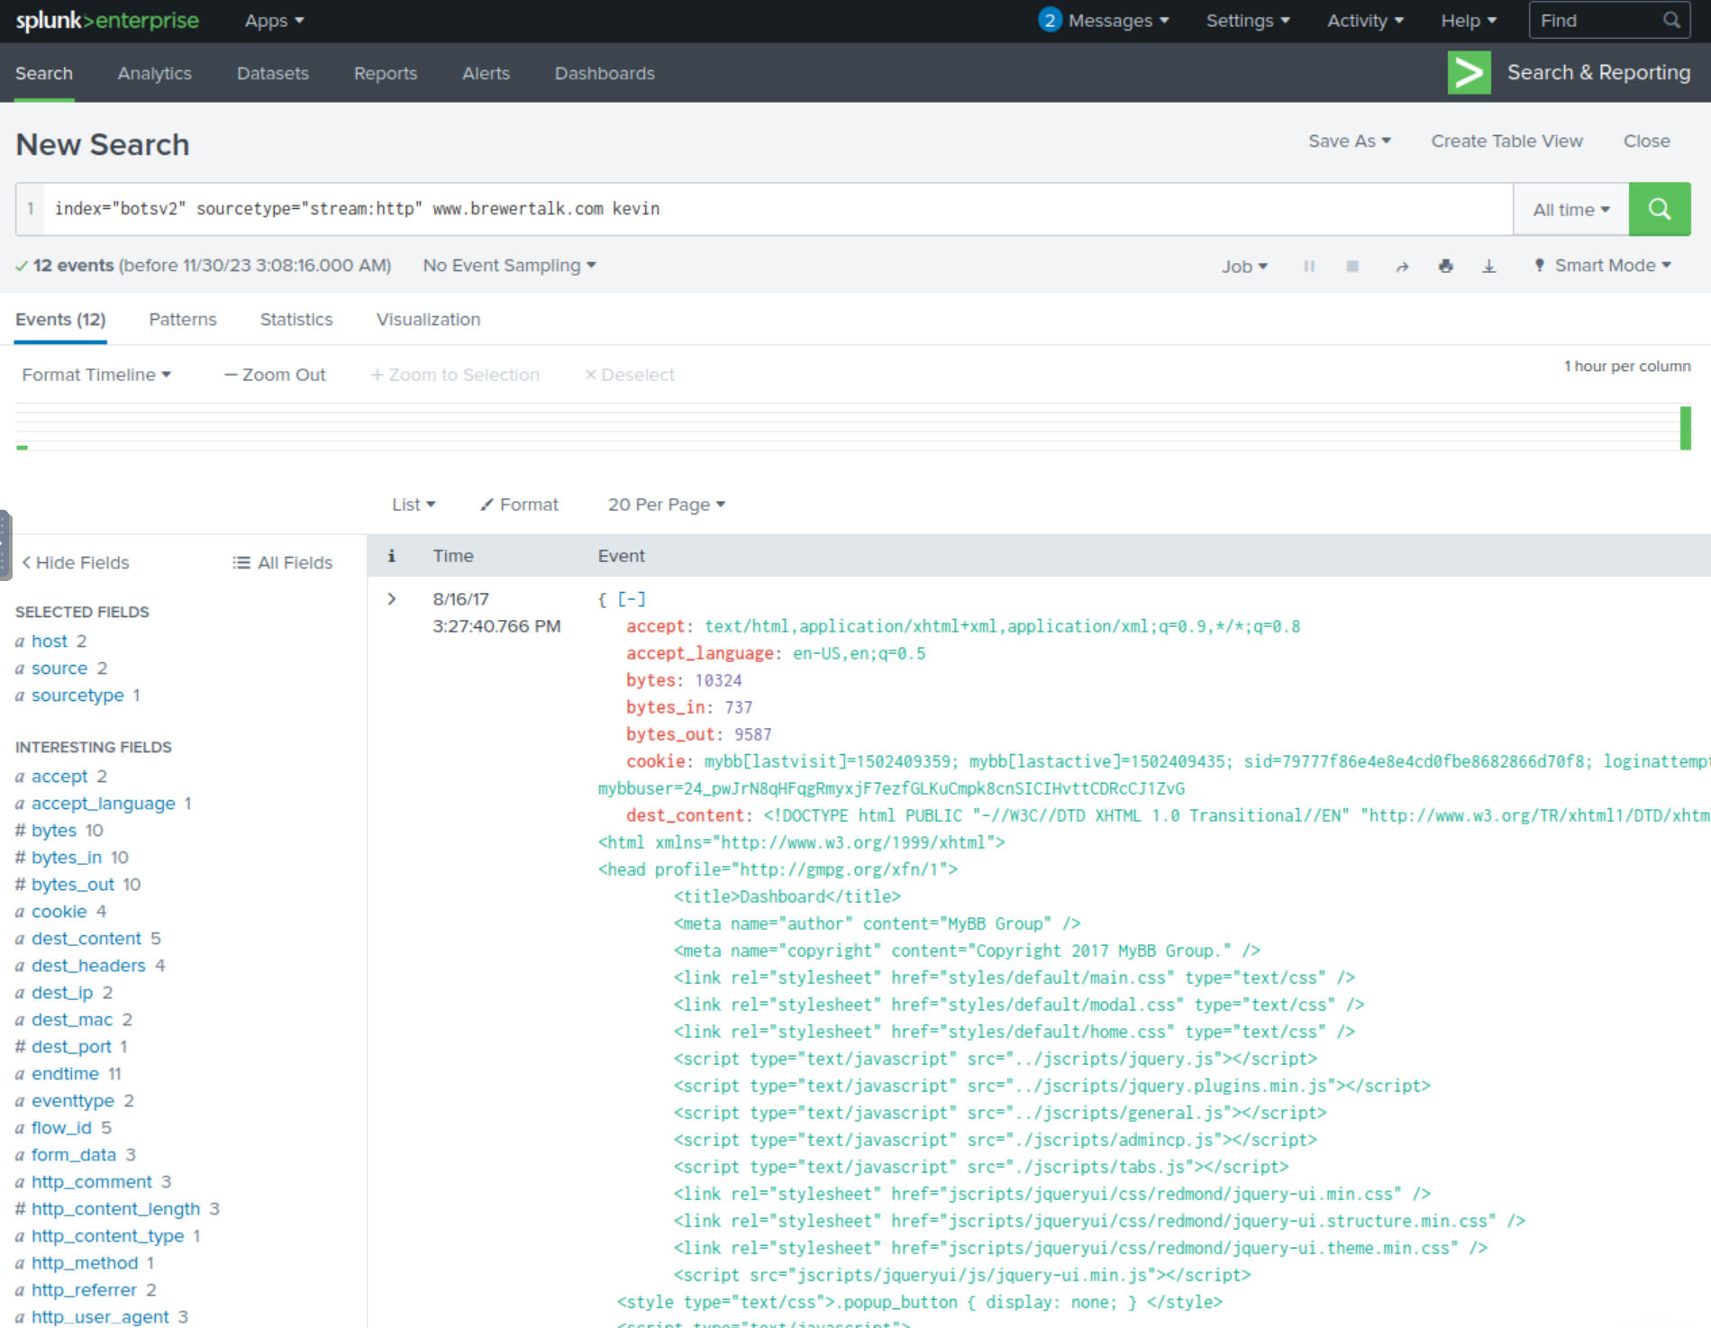Open the Activity dropdown

pyautogui.click(x=1365, y=21)
